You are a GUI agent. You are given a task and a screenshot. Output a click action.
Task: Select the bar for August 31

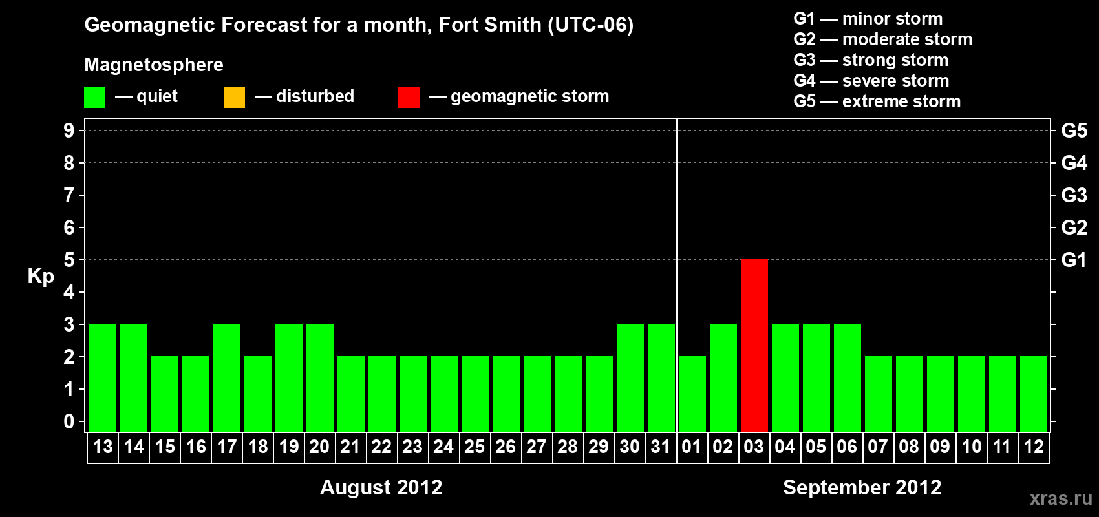click(661, 377)
